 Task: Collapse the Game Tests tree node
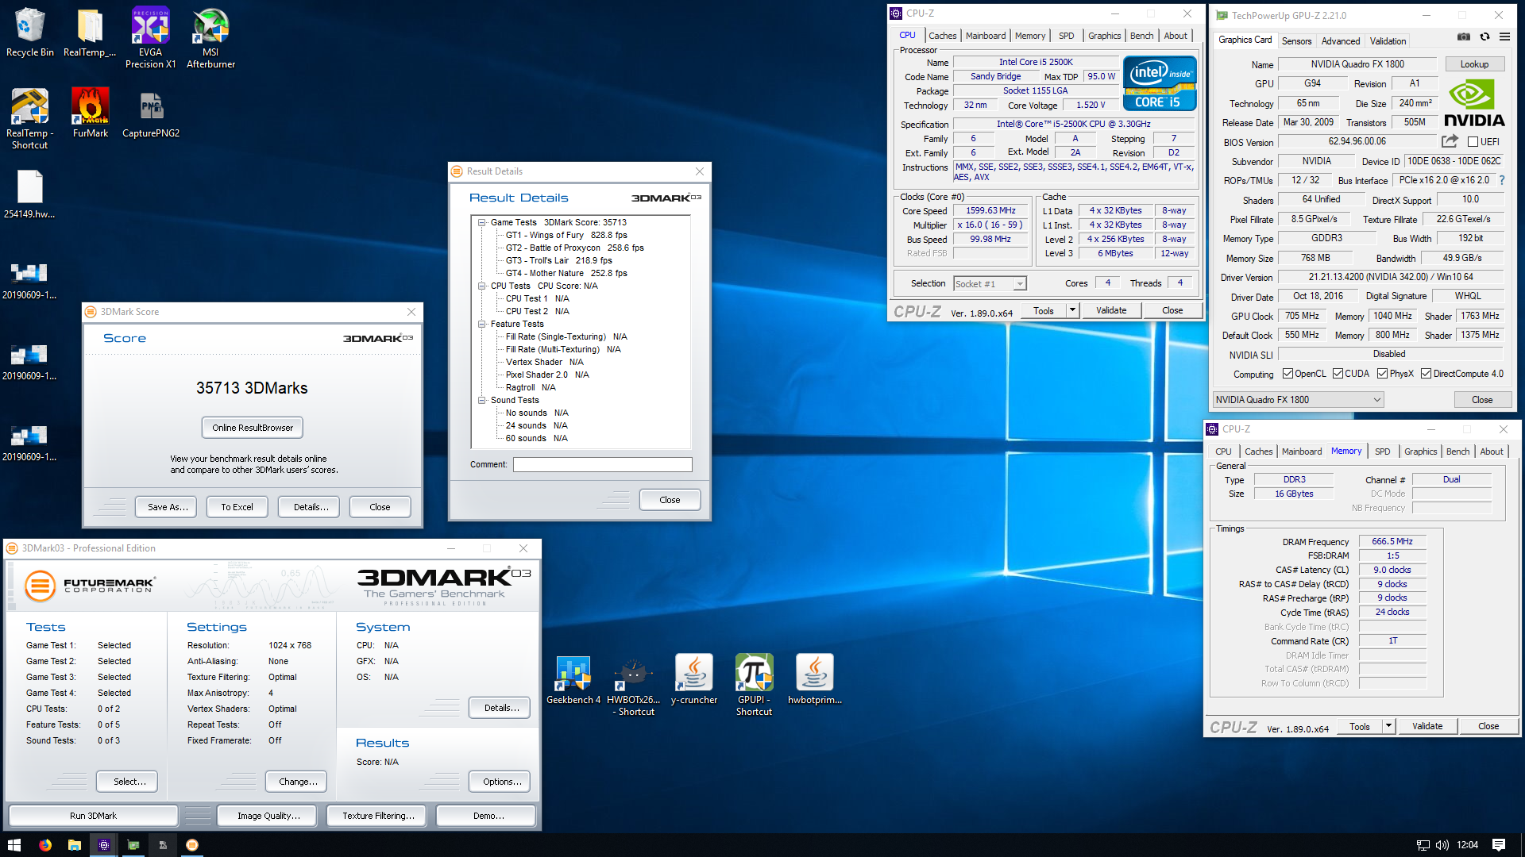point(482,223)
